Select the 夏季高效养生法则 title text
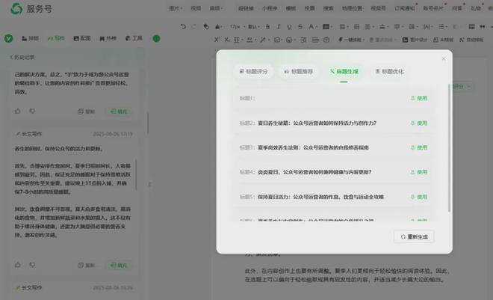 click(x=313, y=147)
